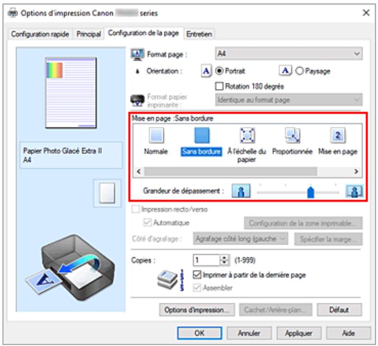Toggle the Assembler checkbox
Screen dimensions: 378x346
(x=197, y=288)
